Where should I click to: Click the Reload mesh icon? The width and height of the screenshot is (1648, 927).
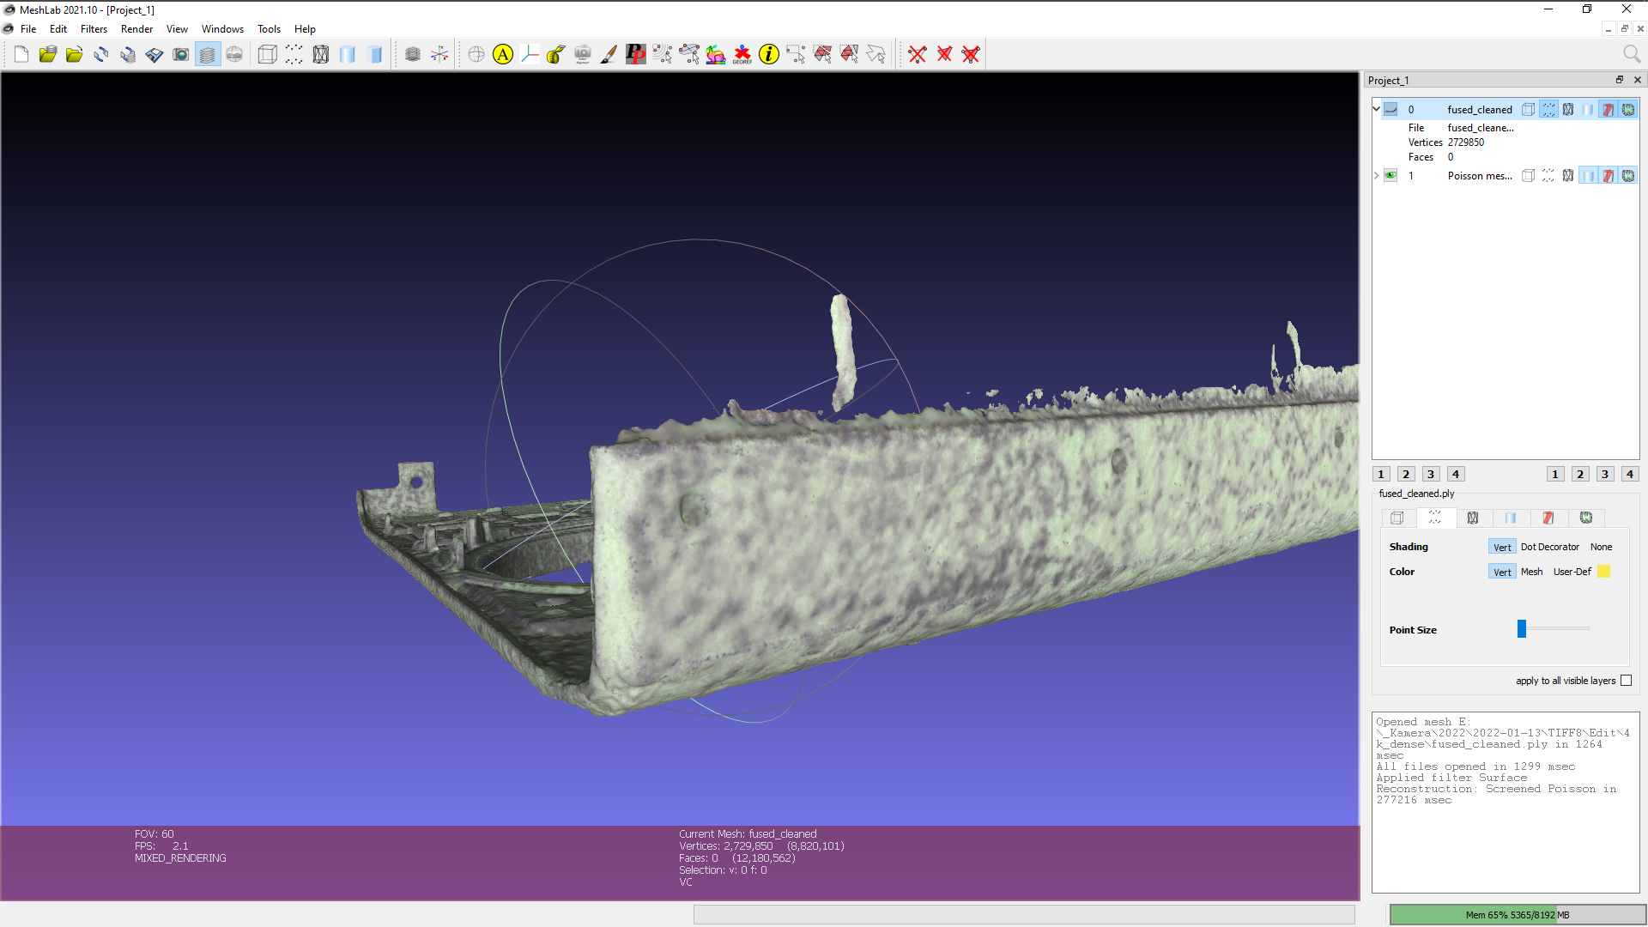click(101, 55)
